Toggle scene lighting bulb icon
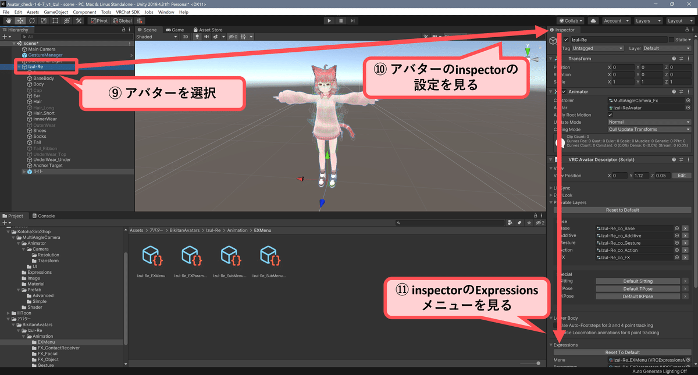This screenshot has height=375, width=698. tap(197, 37)
